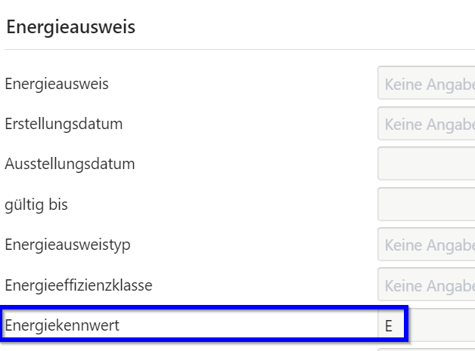Click the partially visible field below Energiekennwert

point(426,349)
